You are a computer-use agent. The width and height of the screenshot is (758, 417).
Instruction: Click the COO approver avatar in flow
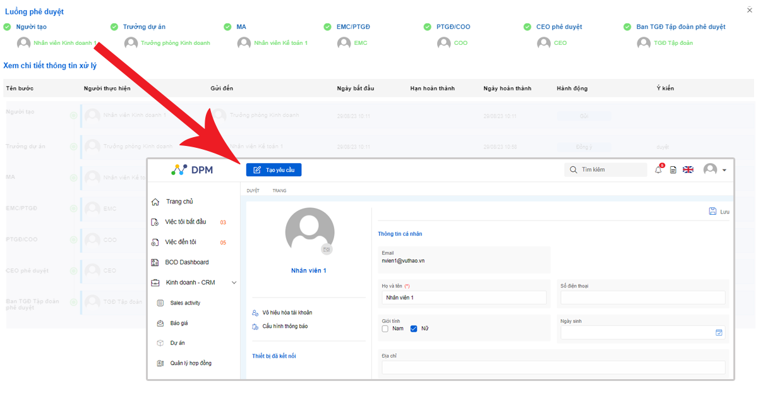[x=443, y=43]
